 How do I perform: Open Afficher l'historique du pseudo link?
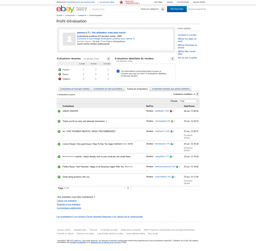[x=187, y=46]
